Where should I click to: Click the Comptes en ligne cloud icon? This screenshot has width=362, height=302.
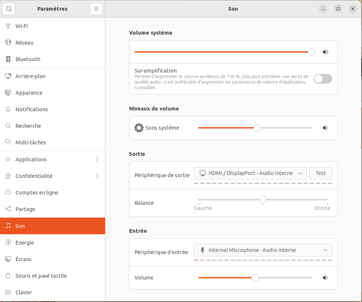[x=8, y=192]
